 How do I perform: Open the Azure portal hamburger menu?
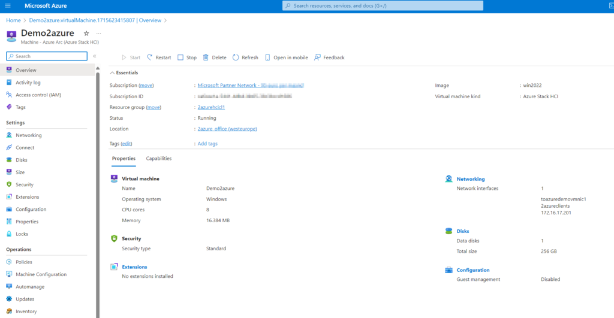tap(8, 5)
